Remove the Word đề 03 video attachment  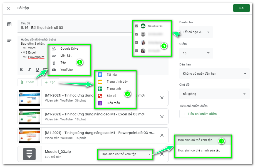coord(162,98)
